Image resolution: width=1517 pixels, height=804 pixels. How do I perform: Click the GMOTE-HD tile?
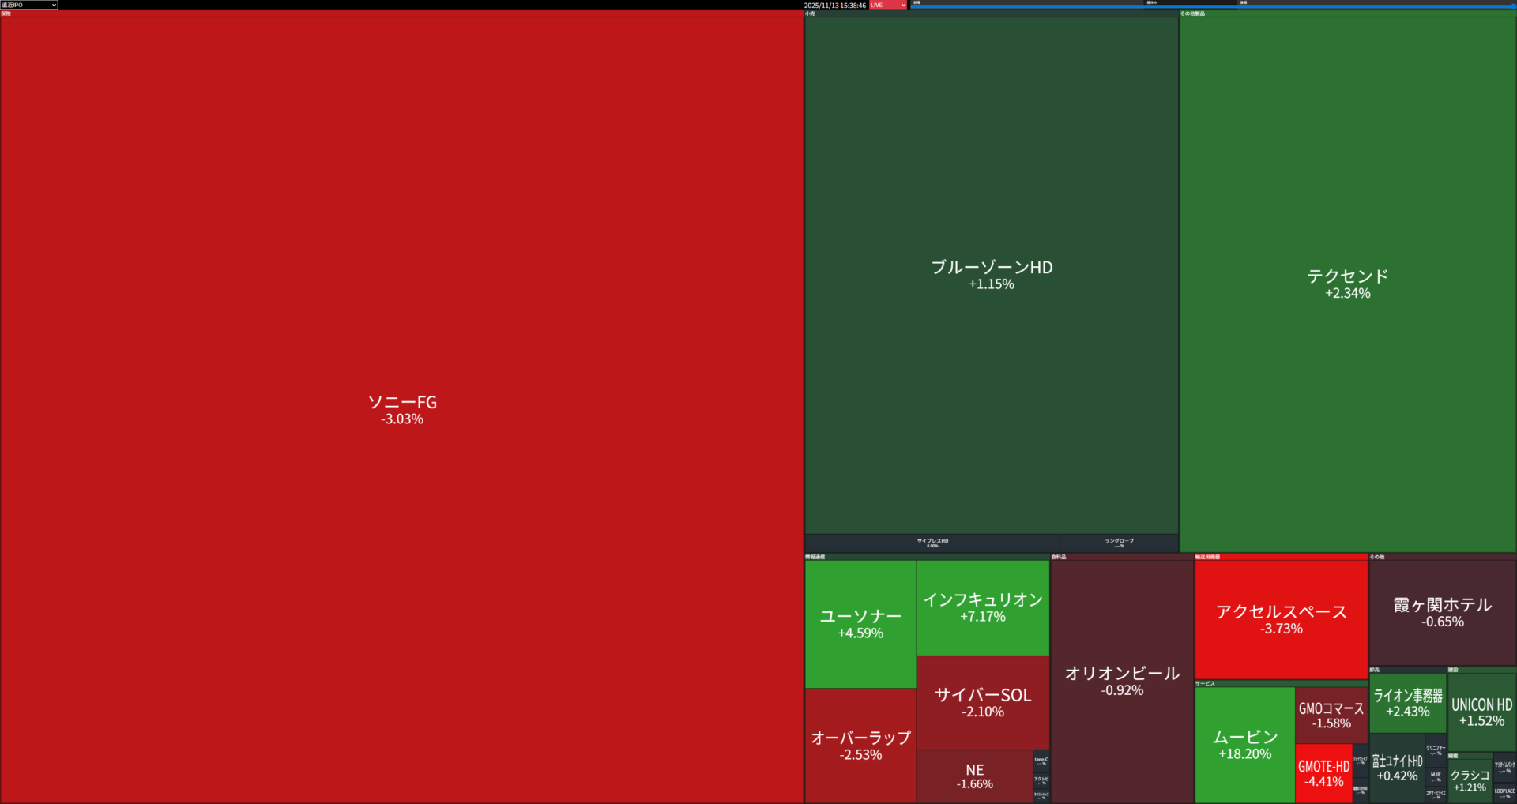tap(1323, 773)
